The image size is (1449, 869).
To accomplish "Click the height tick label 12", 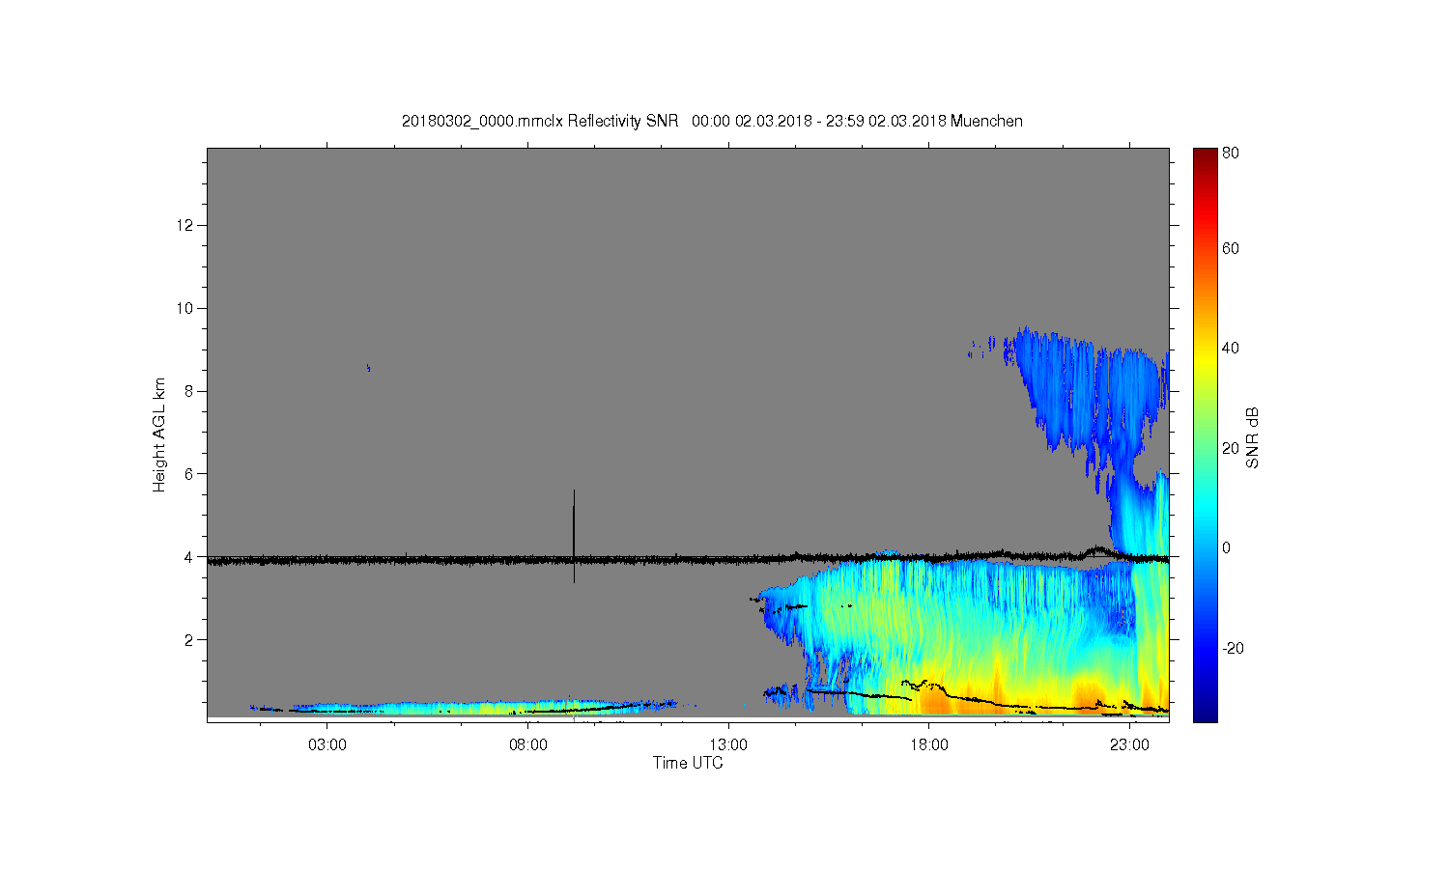I will click(186, 225).
